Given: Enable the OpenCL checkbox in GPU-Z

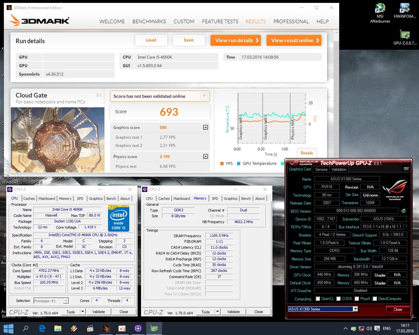Looking at the screenshot, I should click(x=318, y=299).
